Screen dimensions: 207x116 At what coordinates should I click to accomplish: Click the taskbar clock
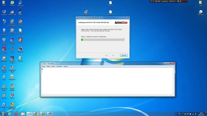pyautogui.click(x=201, y=114)
